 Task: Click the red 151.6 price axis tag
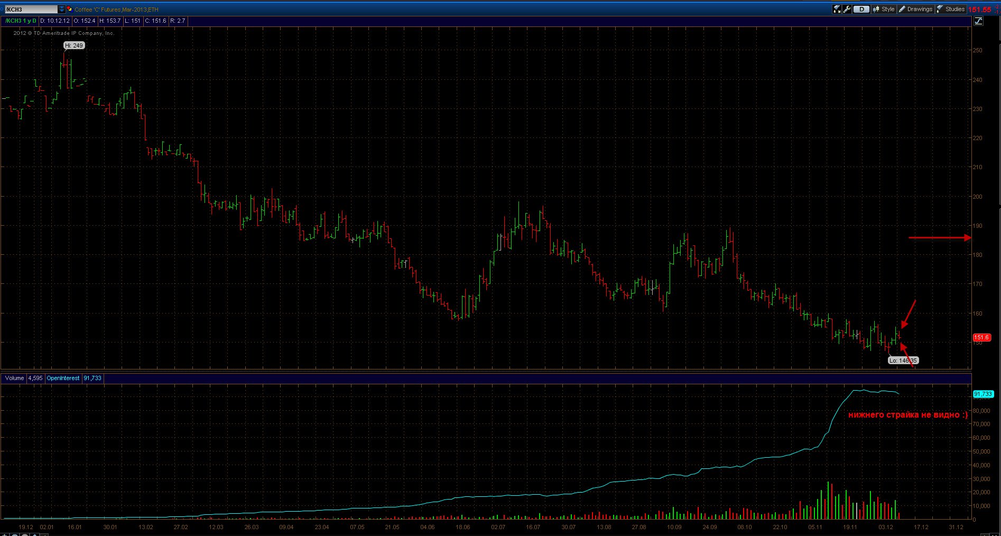coord(981,337)
